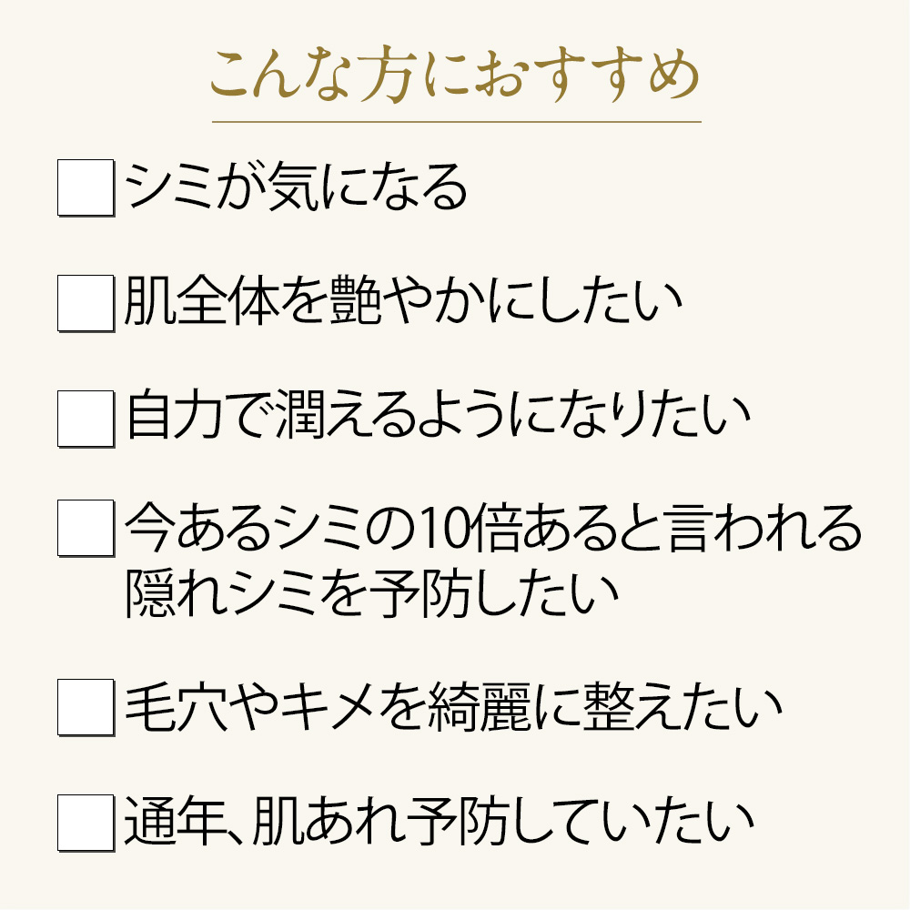Select the text 肌全体を艶やかにしたい

[403, 300]
